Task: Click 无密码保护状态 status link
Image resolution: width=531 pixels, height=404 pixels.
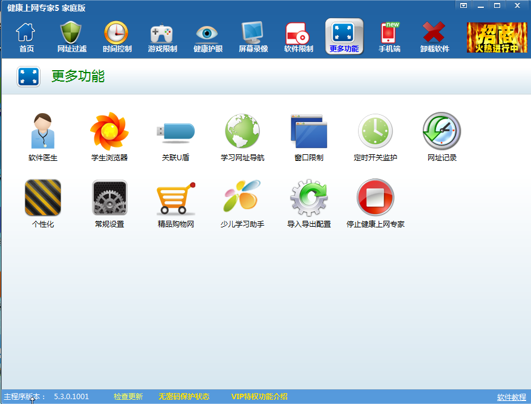Action: [x=184, y=397]
